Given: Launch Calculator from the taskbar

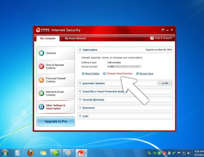Looking at the screenshot, I should pyautogui.click(x=17, y=153).
